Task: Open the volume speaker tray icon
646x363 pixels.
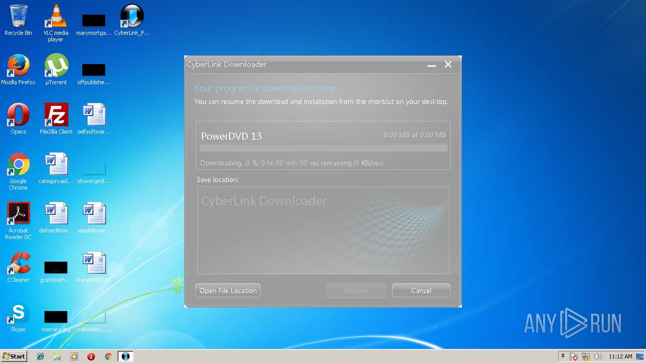Action: pos(598,356)
